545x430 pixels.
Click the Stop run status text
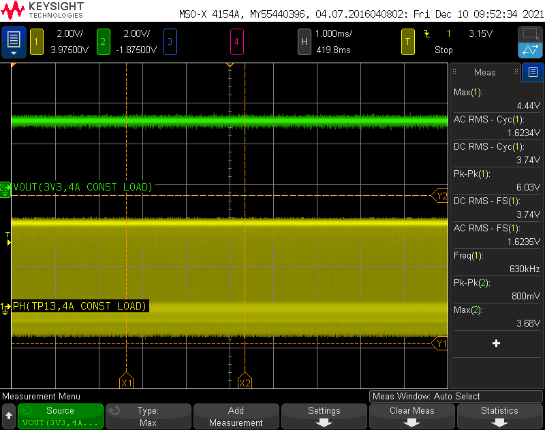point(443,50)
